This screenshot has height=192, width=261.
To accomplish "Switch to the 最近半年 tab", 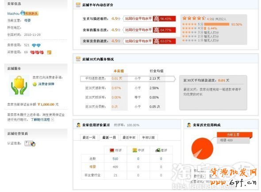I will 129,138.
